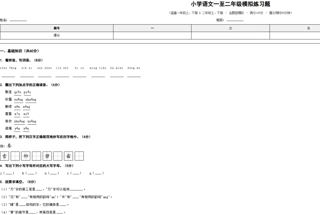Image resolution: width=320 pixels, height=215 pixels.
Task: Click the word 害羞 in question 2
Action: pyautogui.click(x=8, y=114)
